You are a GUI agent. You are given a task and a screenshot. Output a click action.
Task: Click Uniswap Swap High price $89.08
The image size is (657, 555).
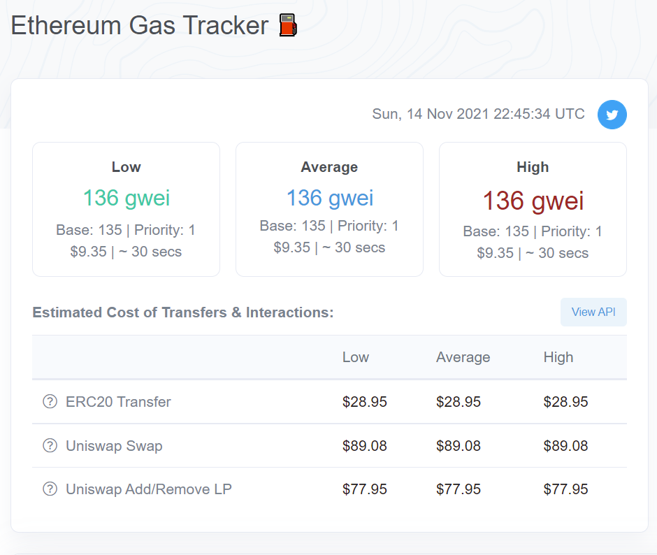(x=565, y=445)
